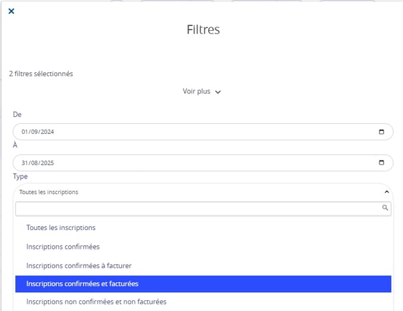Select Toutes les inscriptions from the list
The image size is (403, 311).
pyautogui.click(x=61, y=228)
